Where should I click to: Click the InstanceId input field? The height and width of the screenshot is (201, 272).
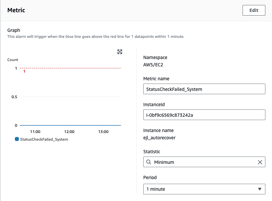point(204,115)
